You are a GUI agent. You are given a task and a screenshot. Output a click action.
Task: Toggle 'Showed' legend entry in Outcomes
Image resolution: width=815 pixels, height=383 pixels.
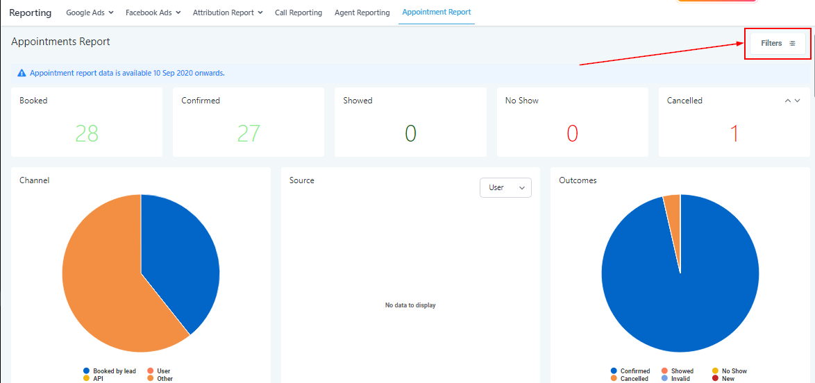(678, 371)
